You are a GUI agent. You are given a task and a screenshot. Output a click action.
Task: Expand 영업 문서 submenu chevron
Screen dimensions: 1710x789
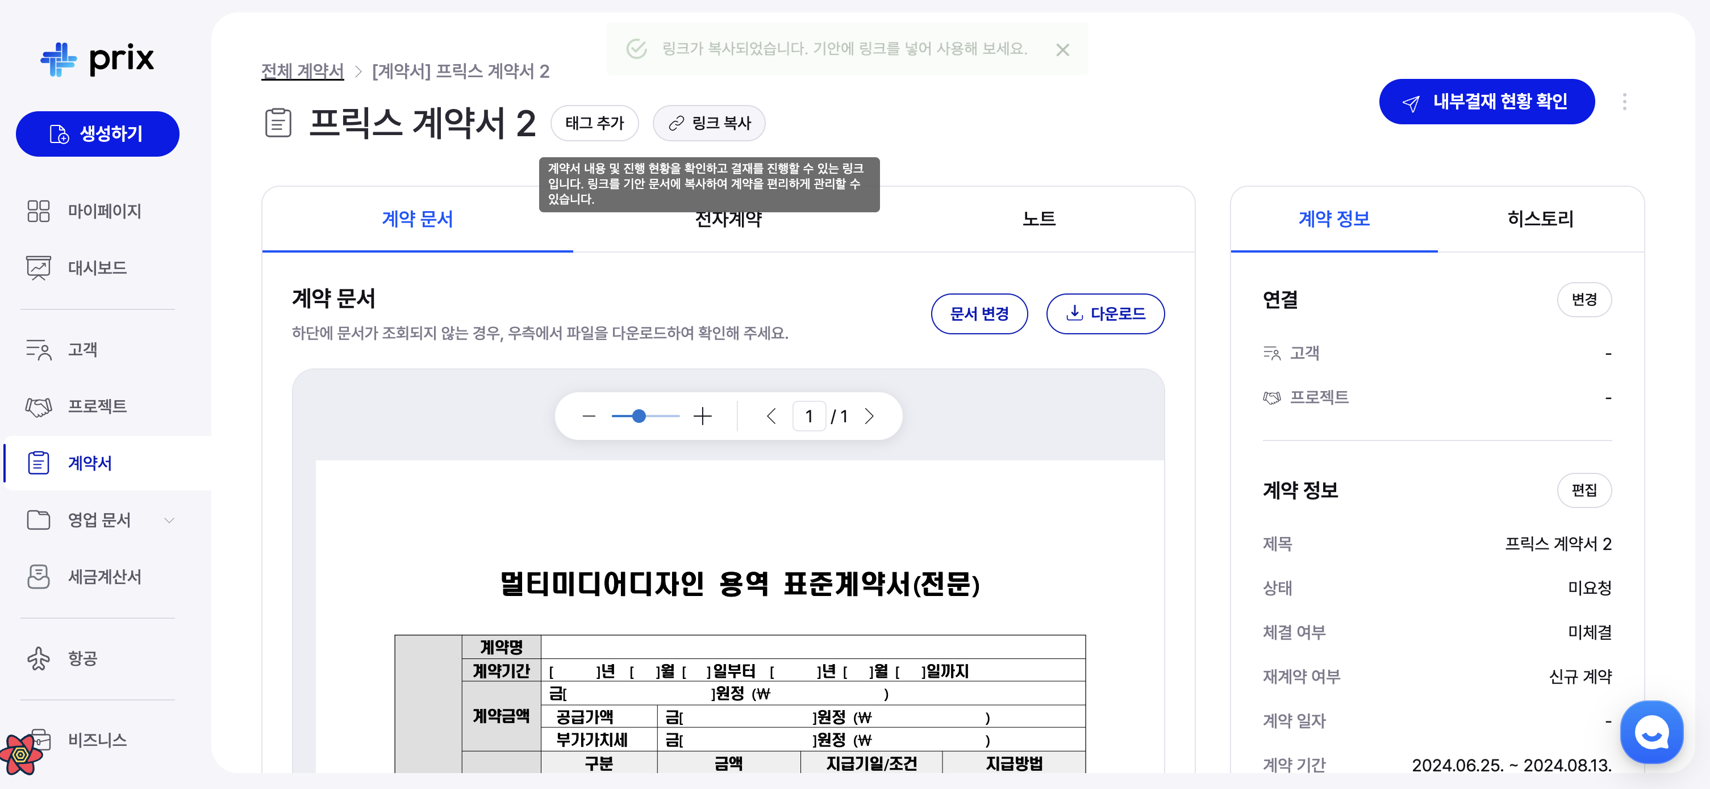point(169,521)
